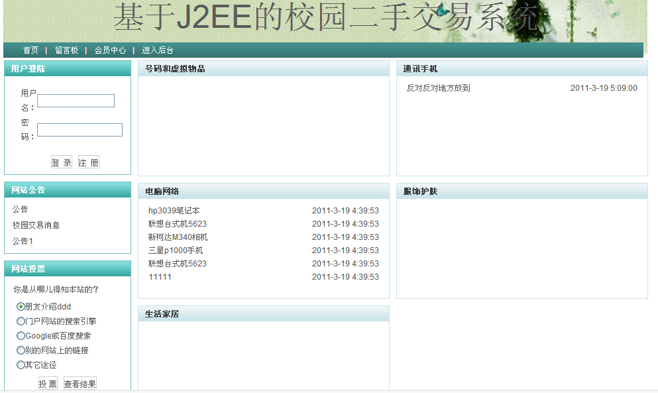
Task: Click the 基于J2EE的校园二手交易系统 banner title
Action: click(325, 18)
